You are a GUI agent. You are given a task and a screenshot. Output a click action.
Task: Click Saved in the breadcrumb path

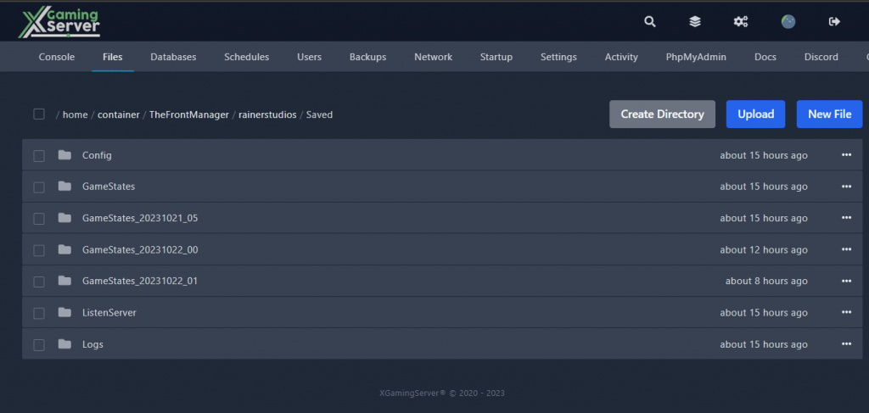click(319, 114)
